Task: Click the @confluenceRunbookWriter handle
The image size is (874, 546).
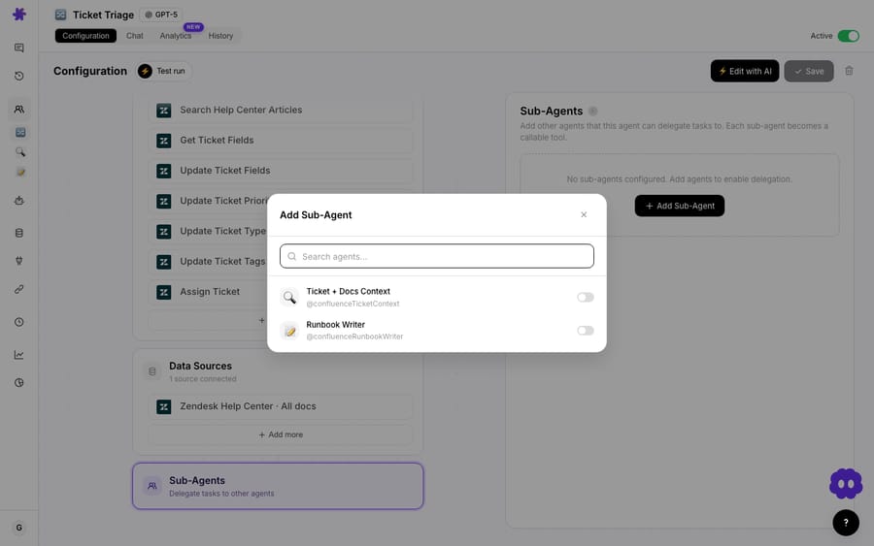Action: click(x=354, y=337)
